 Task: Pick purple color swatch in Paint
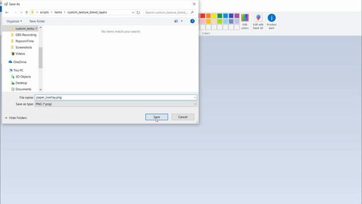tap(237, 16)
